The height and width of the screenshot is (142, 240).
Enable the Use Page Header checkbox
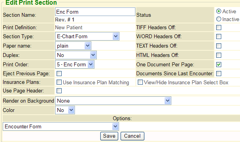[x=59, y=91]
